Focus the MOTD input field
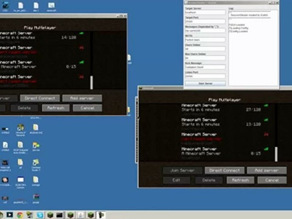The height and width of the screenshot is (219, 292). click(x=205, y=40)
